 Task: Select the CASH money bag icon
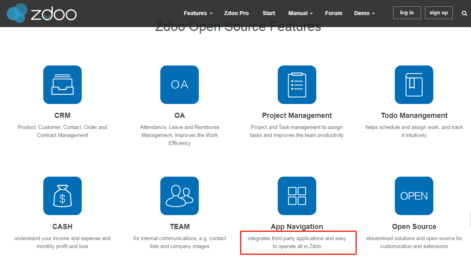(62, 196)
